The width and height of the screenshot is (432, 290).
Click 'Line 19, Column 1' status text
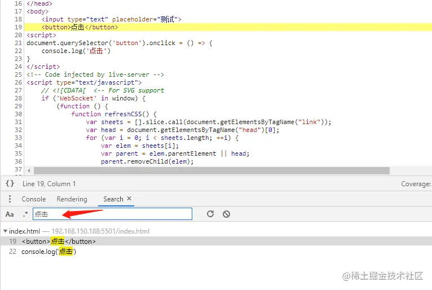pos(49,184)
